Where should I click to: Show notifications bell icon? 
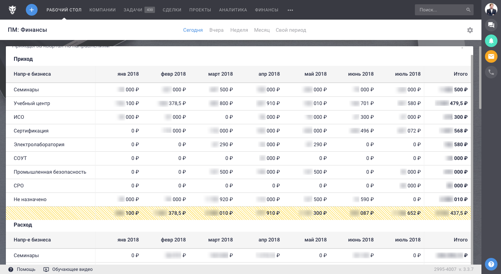491,41
